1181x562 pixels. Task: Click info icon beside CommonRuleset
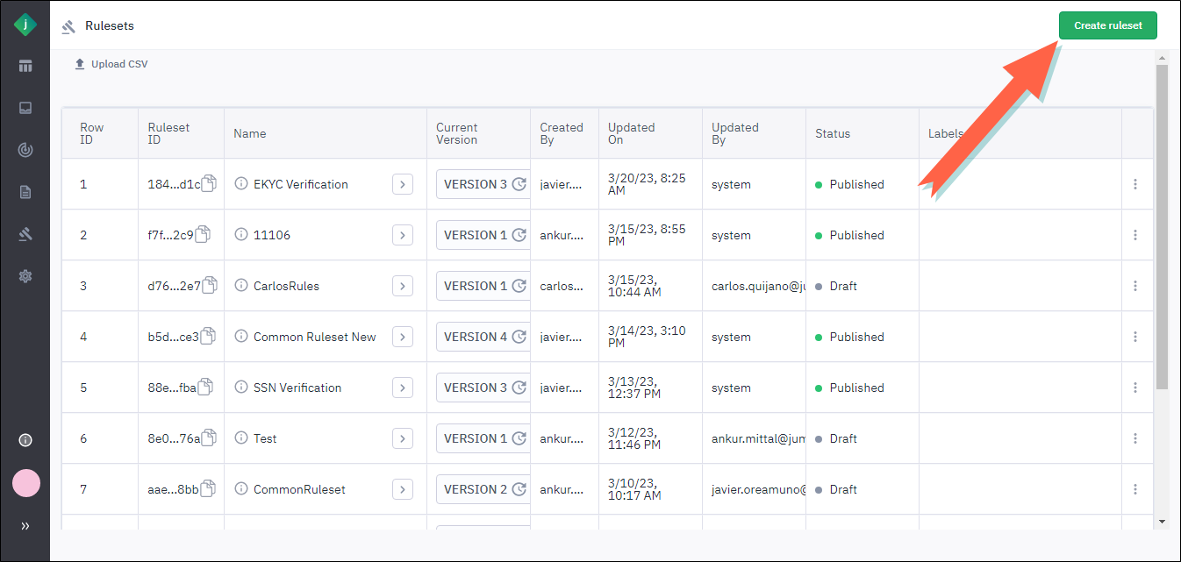(241, 489)
